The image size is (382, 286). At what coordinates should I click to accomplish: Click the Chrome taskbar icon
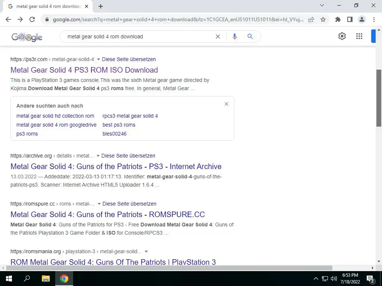click(x=64, y=279)
